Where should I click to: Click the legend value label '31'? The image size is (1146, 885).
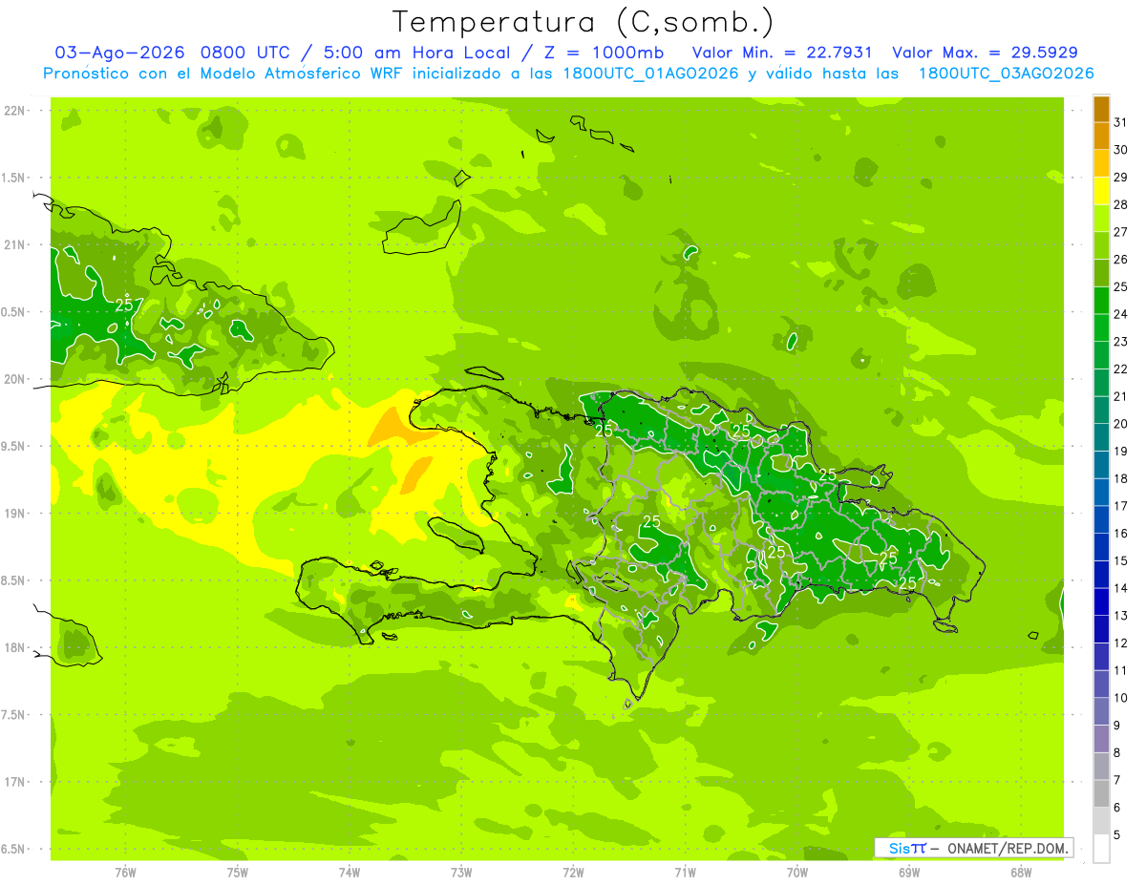click(x=1120, y=122)
